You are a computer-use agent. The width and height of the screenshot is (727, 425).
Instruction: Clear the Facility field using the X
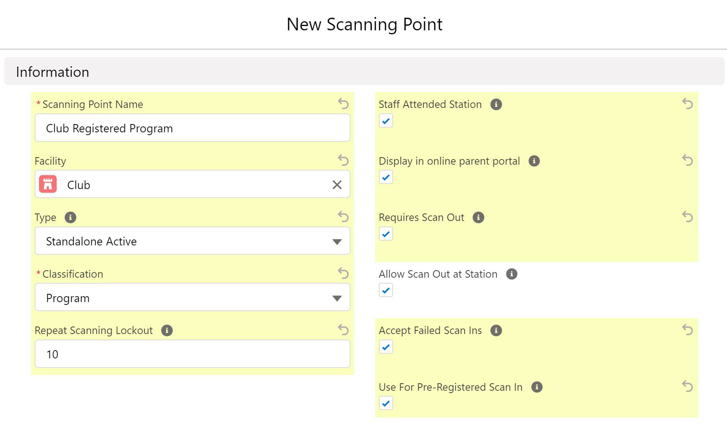click(337, 184)
